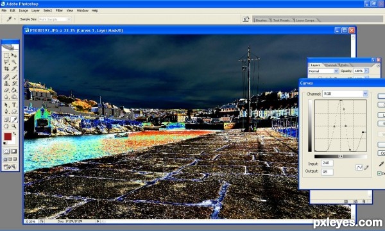385x231 pixels.
Task: Select the Notes tool
Action: coord(6,119)
